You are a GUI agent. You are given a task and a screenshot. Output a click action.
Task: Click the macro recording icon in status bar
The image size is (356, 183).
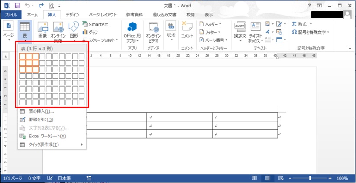[x=89, y=178]
